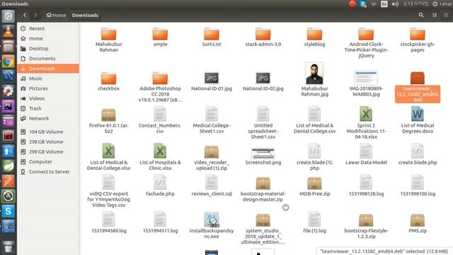The height and width of the screenshot is (255, 453).
Task: Open Skype from the dock
Action: (8, 211)
